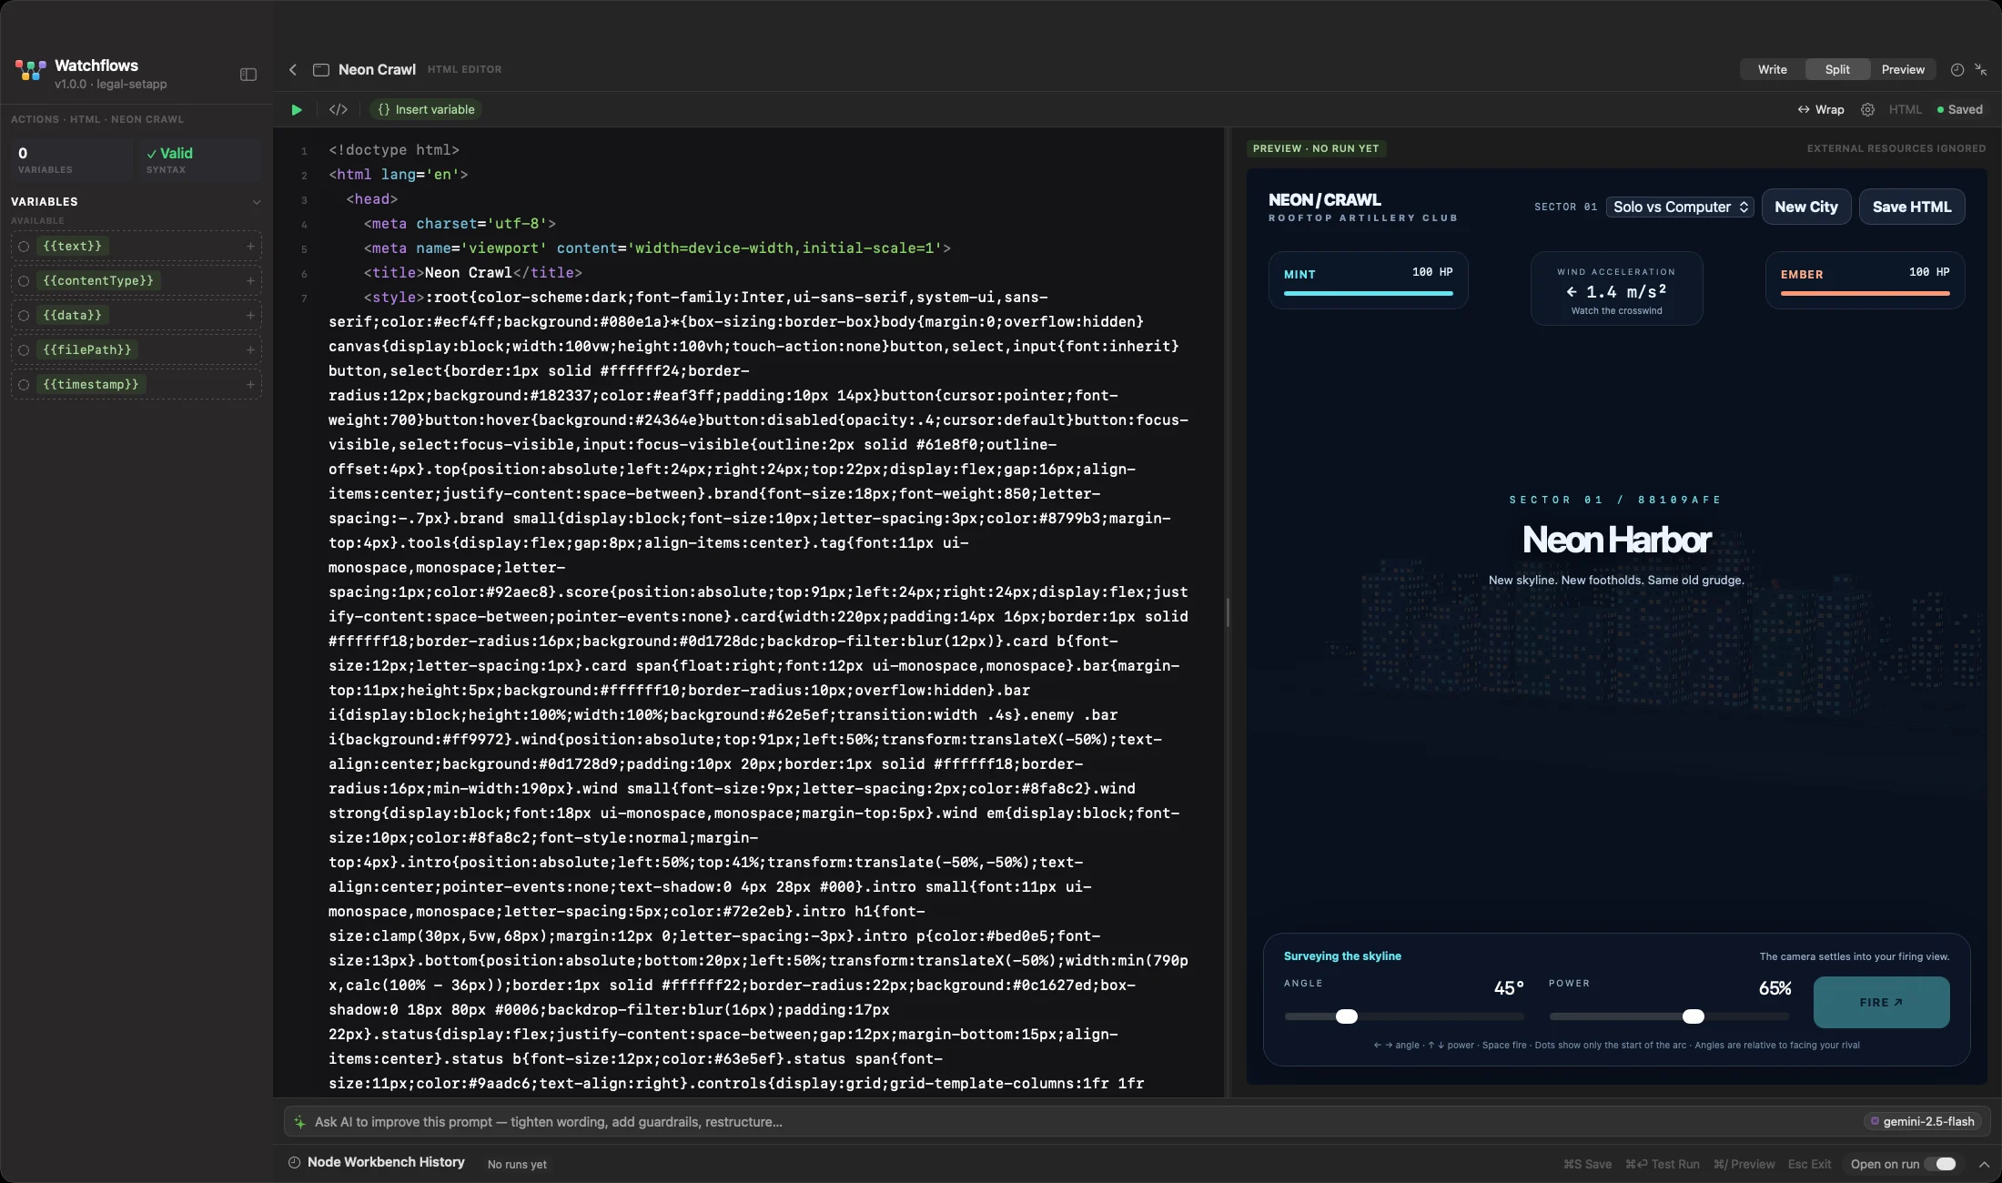Select the {{contentType}} variable circle
The width and height of the screenshot is (2002, 1183).
(x=25, y=280)
